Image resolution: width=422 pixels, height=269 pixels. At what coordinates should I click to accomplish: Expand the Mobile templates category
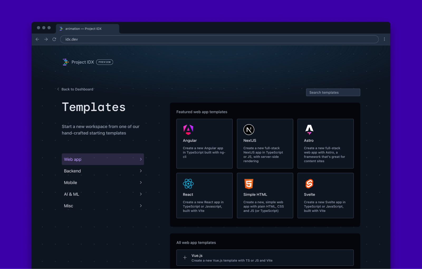click(141, 182)
